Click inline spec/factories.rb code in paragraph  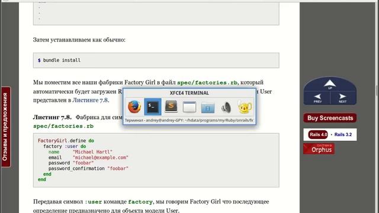(x=207, y=83)
